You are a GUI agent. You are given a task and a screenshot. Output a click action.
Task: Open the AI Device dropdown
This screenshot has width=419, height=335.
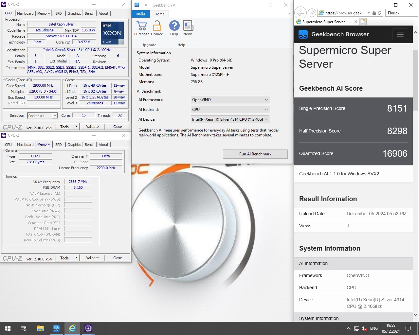coord(230,119)
